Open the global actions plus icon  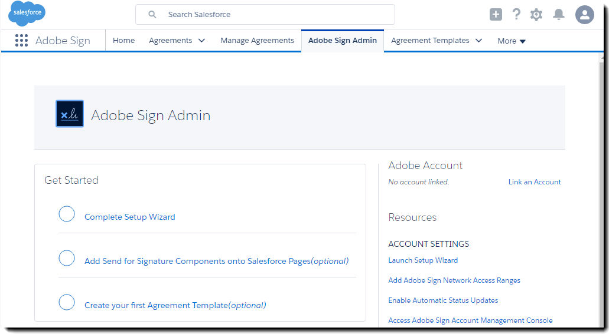496,14
